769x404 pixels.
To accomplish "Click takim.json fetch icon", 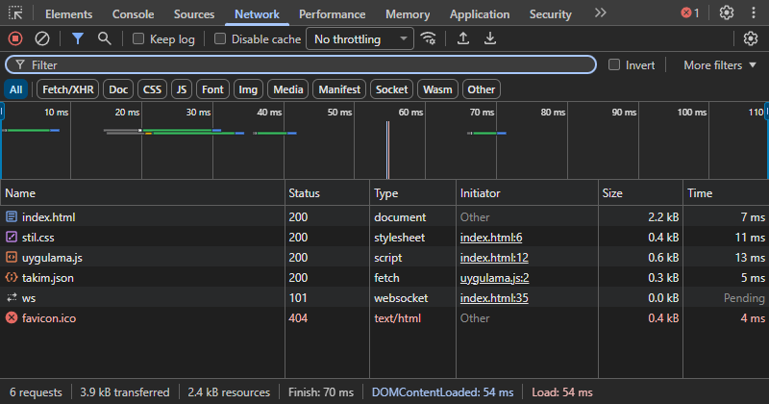I will (x=12, y=277).
